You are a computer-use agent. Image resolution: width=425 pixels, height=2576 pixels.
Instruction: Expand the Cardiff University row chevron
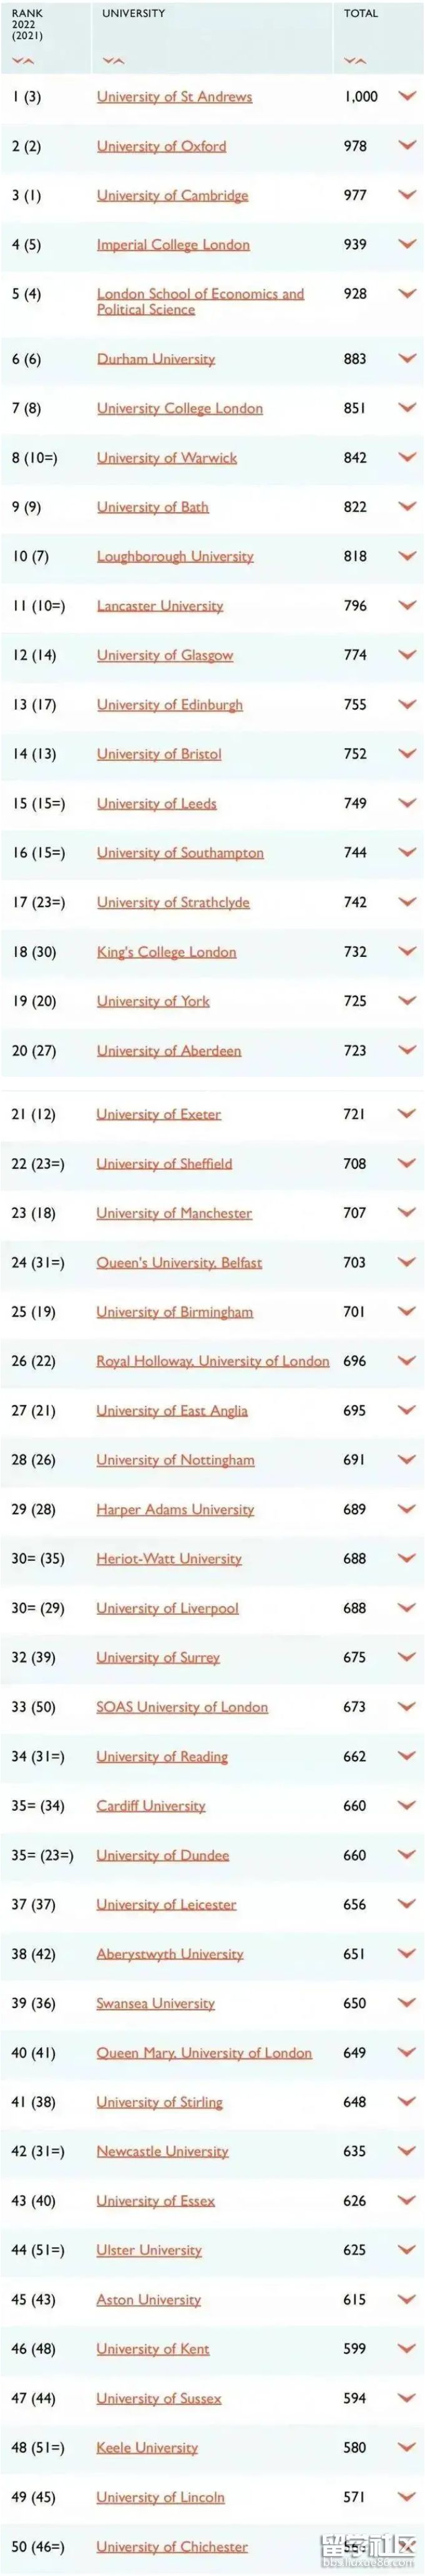[406, 1805]
